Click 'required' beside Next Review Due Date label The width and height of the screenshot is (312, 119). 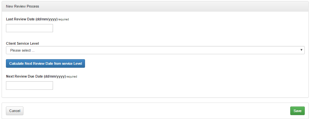point(71,77)
